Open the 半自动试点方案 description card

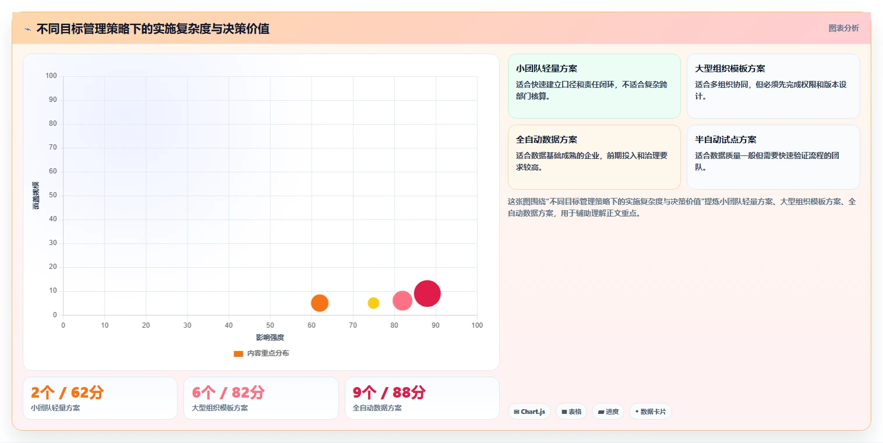click(x=773, y=157)
